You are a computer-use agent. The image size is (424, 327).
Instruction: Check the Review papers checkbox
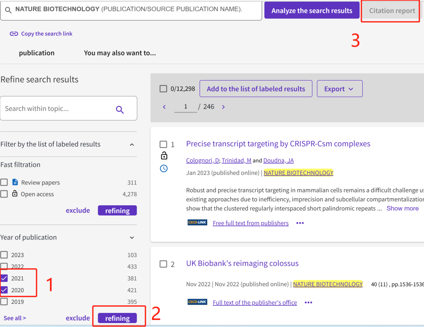[x=4, y=182]
